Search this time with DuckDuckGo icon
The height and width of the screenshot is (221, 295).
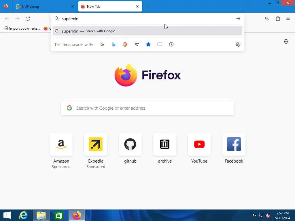click(x=125, y=44)
